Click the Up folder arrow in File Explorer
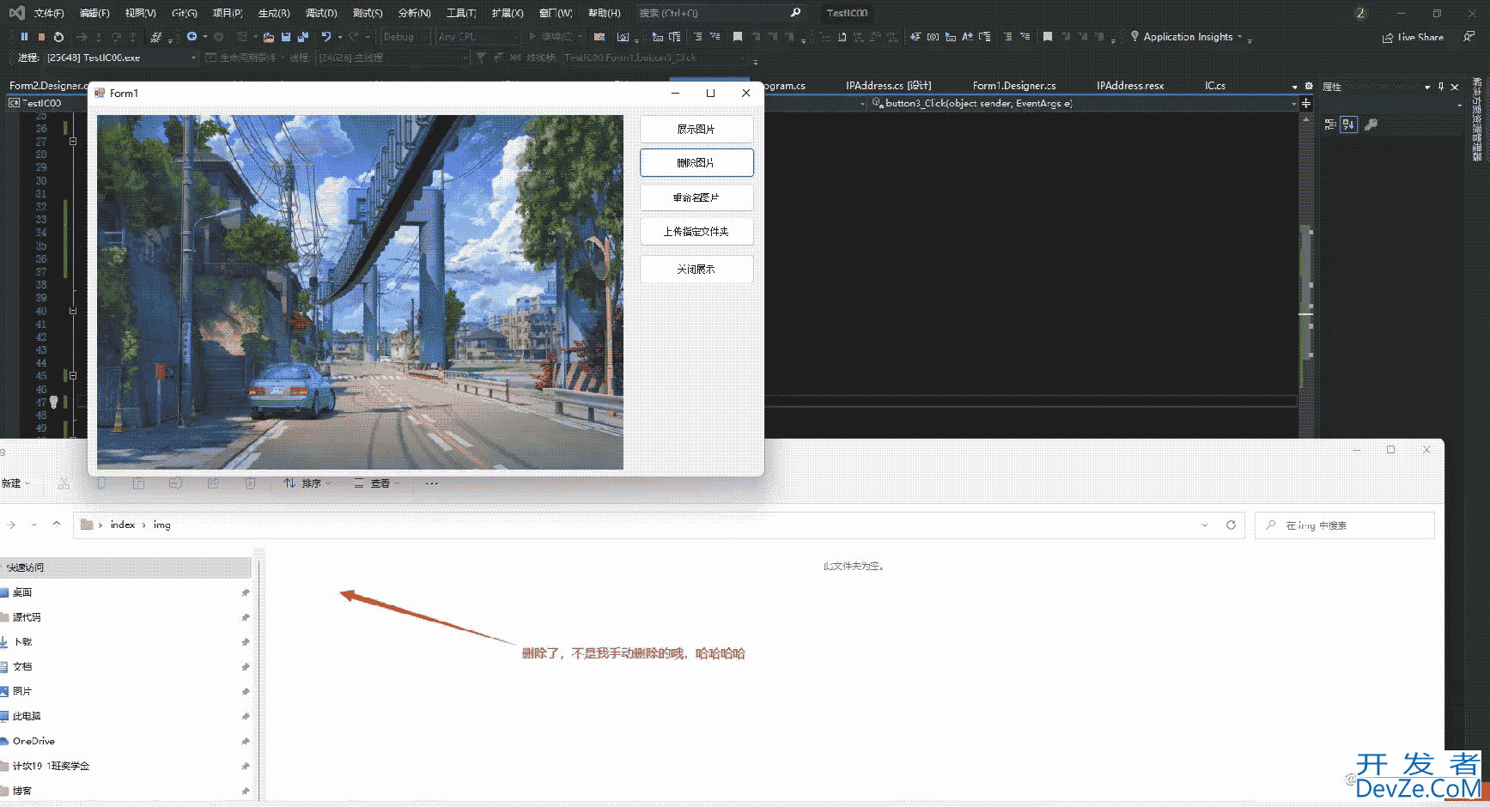This screenshot has width=1490, height=807. [57, 525]
